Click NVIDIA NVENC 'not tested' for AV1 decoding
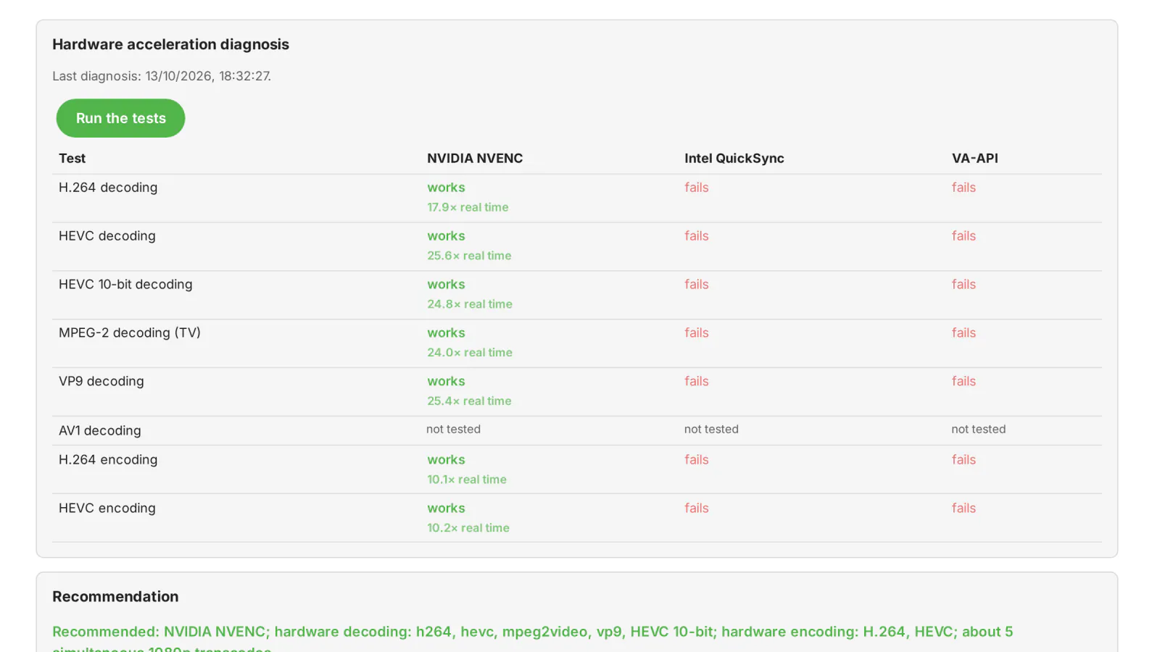 click(454, 430)
